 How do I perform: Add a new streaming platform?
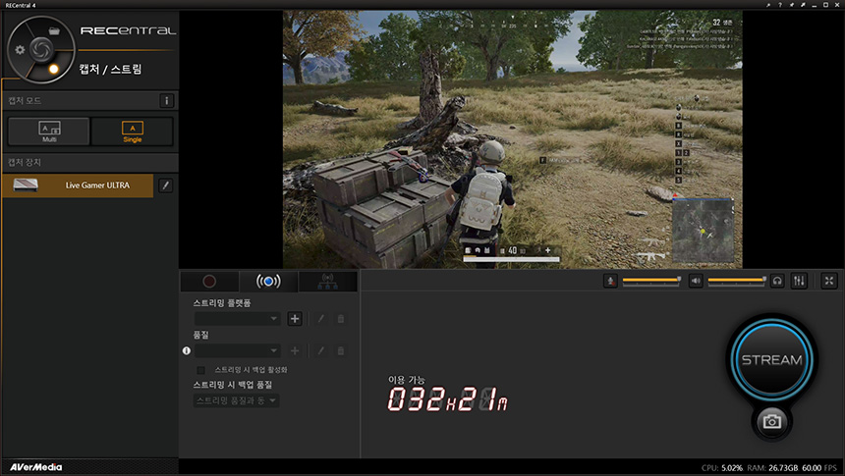[x=295, y=319]
